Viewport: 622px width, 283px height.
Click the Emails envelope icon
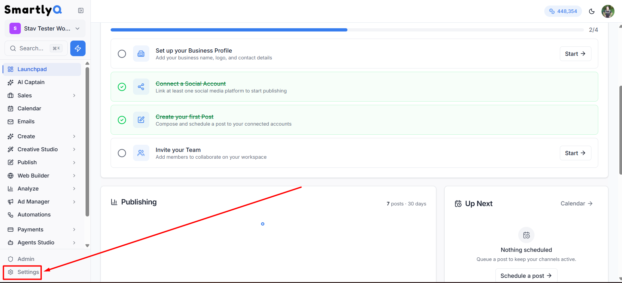[x=11, y=122]
